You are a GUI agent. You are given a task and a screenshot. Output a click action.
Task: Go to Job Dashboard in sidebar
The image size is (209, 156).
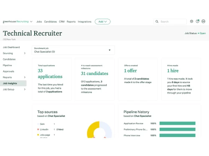[11, 47]
